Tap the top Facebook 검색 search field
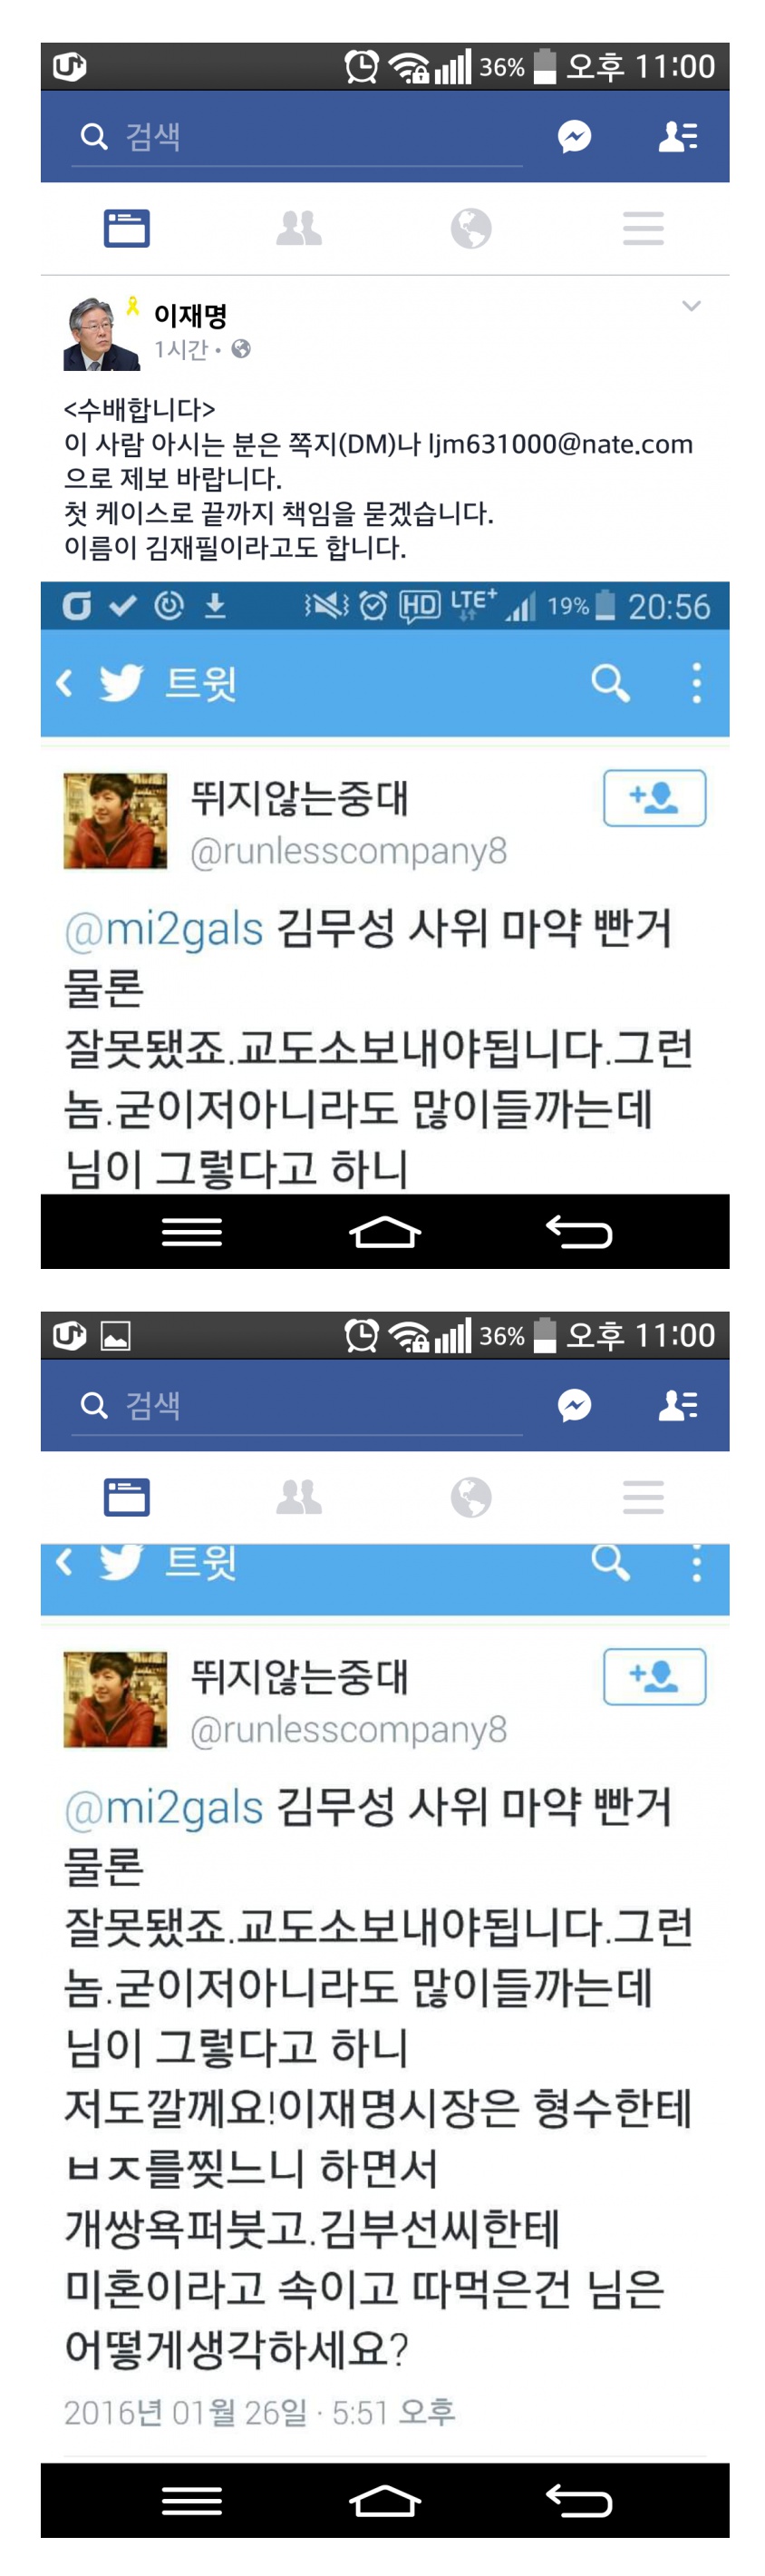 click(296, 137)
